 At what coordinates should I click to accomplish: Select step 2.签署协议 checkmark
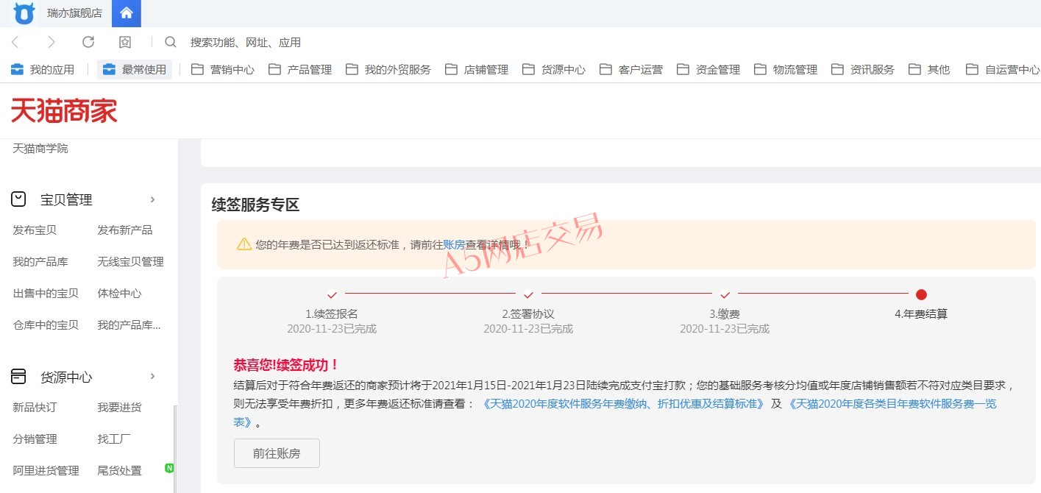coord(528,294)
